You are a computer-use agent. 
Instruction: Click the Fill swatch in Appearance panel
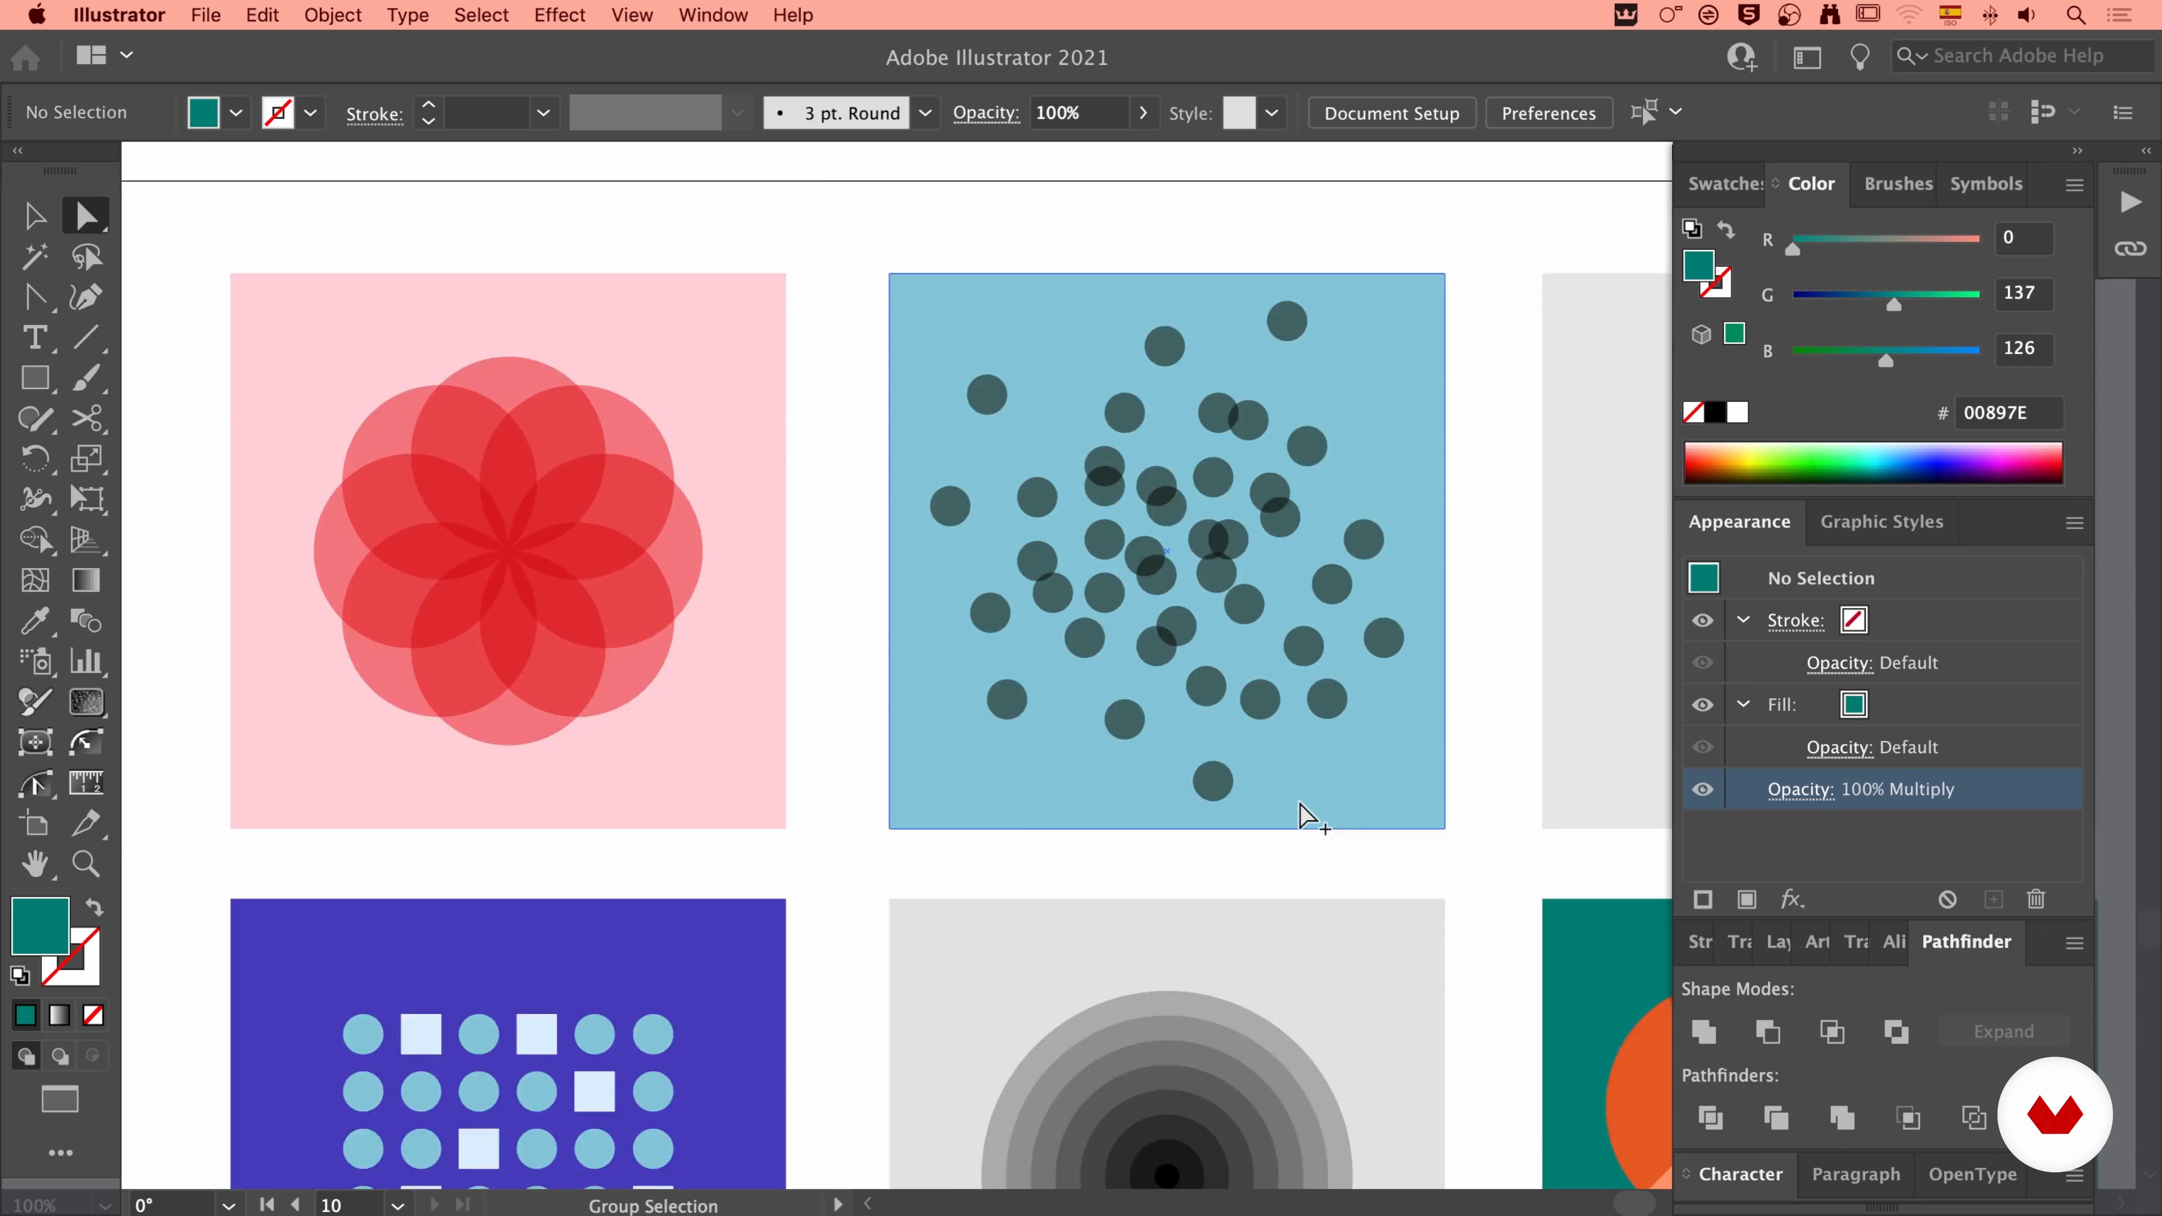pyautogui.click(x=1854, y=705)
